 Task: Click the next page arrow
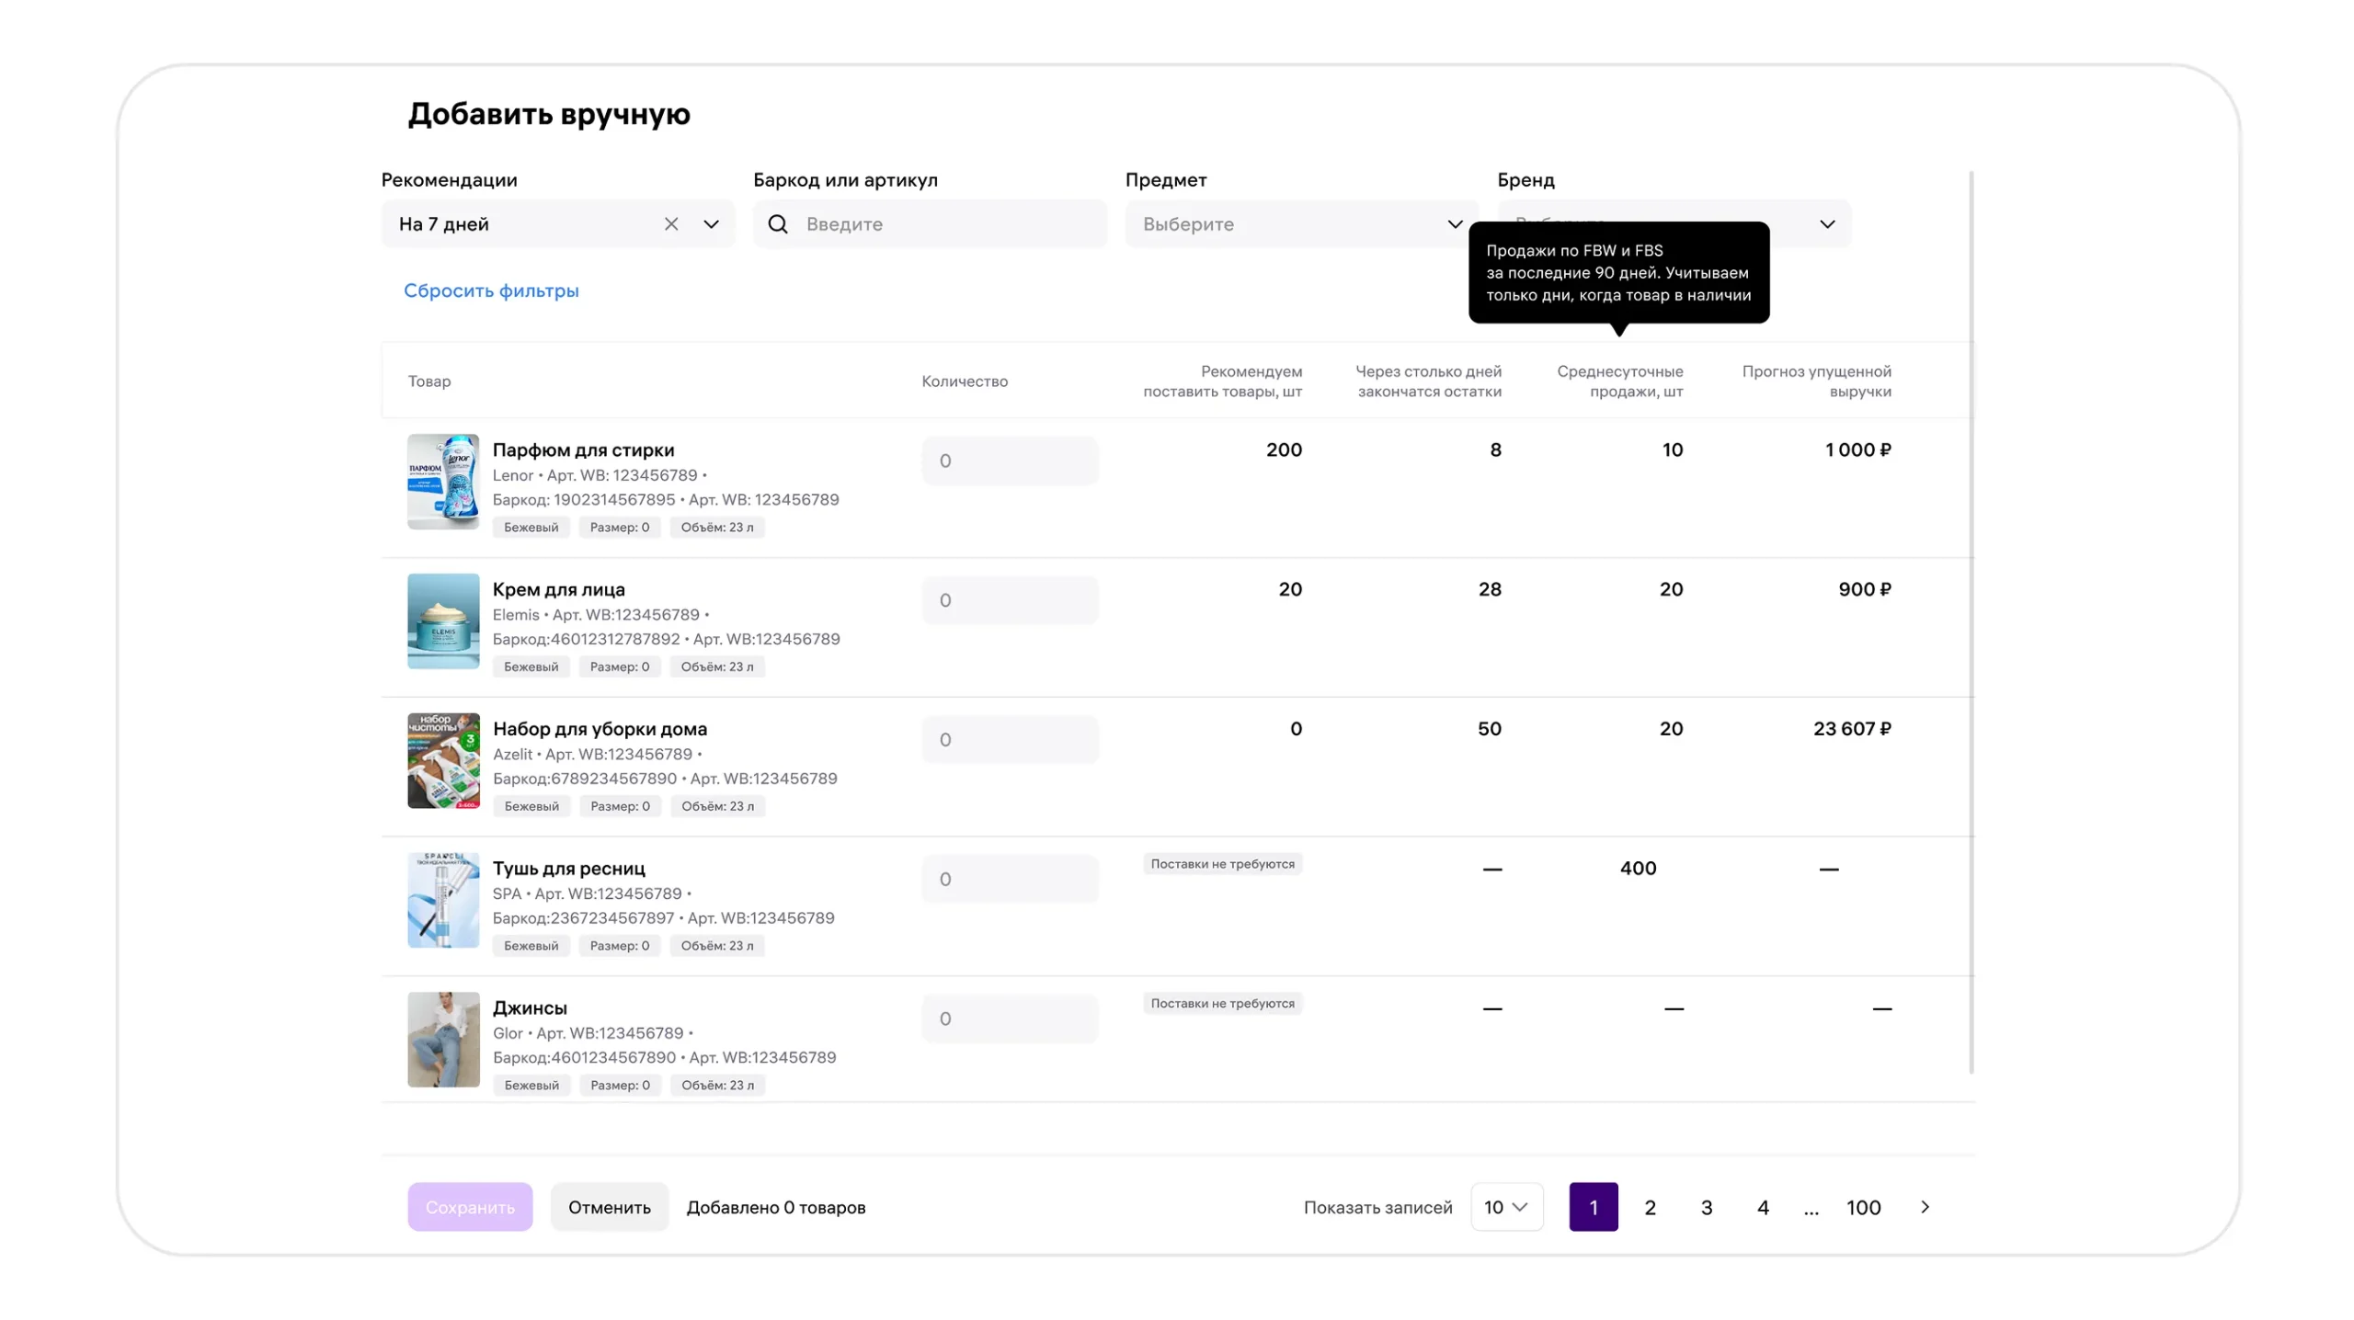pyautogui.click(x=1924, y=1207)
